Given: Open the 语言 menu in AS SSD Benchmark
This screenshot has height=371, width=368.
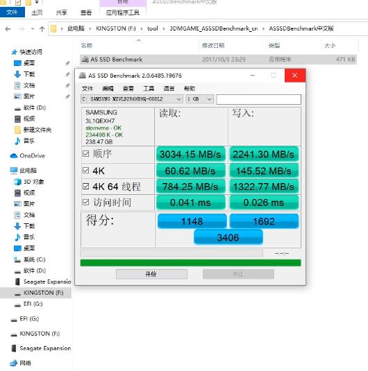Looking at the screenshot, I should pyautogui.click(x=169, y=89).
